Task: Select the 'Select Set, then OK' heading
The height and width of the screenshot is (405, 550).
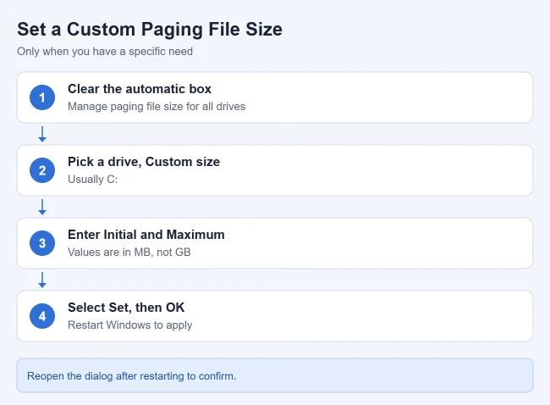Action: point(126,308)
